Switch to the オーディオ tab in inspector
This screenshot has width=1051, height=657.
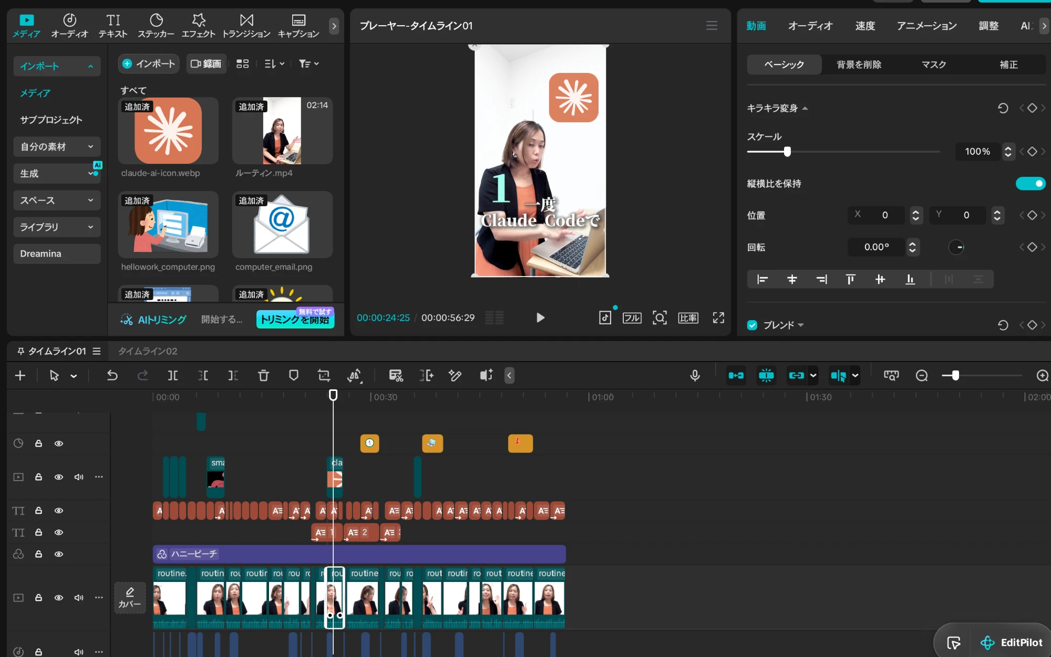pyautogui.click(x=810, y=26)
